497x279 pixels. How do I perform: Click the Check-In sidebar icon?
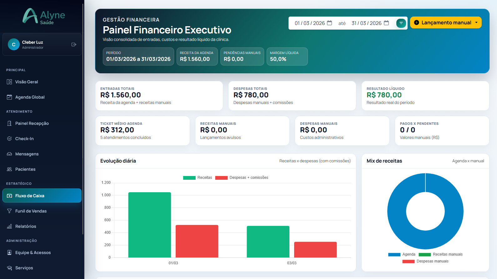(x=9, y=139)
